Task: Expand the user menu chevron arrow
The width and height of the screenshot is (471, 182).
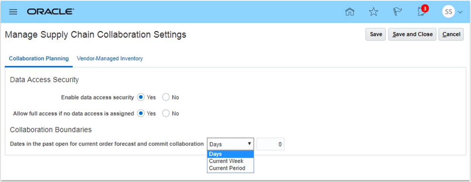Action: (x=460, y=12)
